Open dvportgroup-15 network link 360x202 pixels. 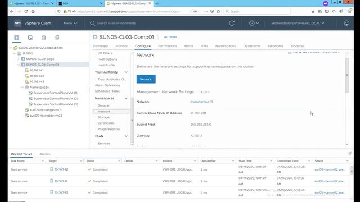[x=201, y=102]
